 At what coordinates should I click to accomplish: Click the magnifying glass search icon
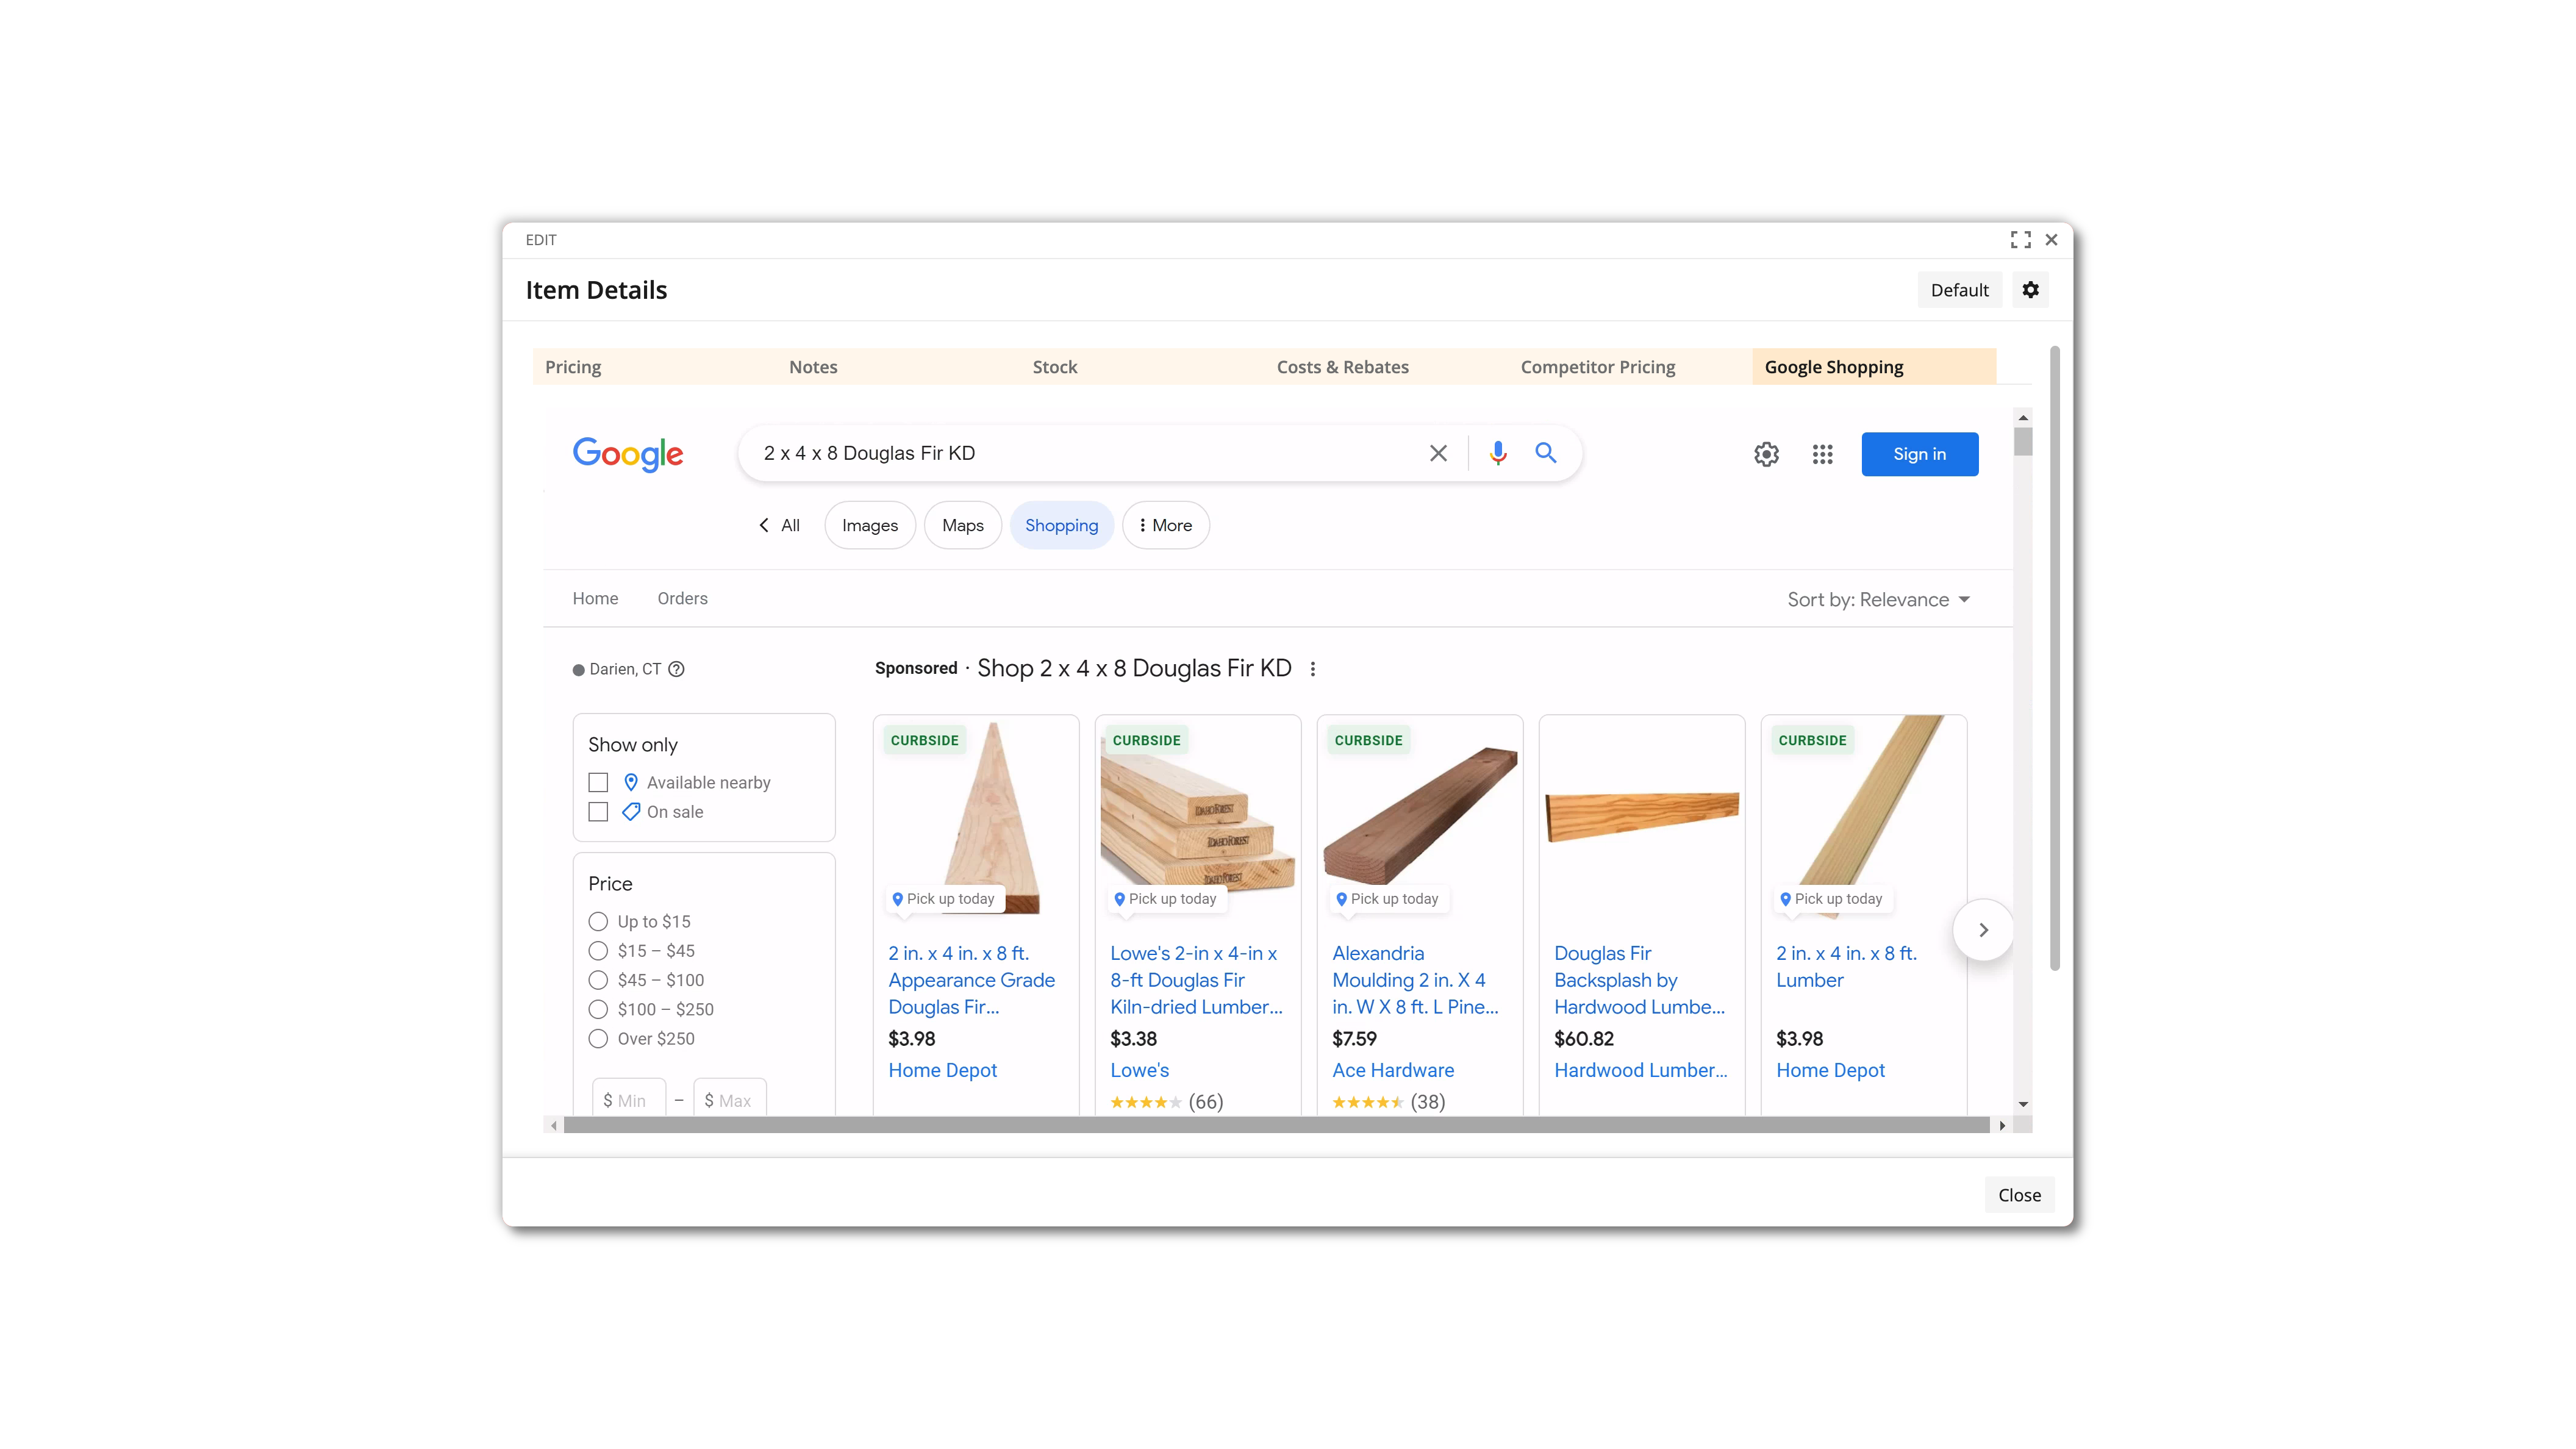pos(1546,453)
